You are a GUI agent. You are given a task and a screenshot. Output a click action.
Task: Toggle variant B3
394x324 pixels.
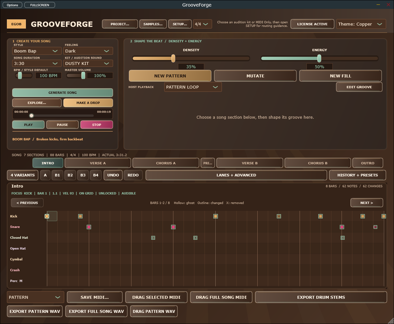[x=83, y=175]
